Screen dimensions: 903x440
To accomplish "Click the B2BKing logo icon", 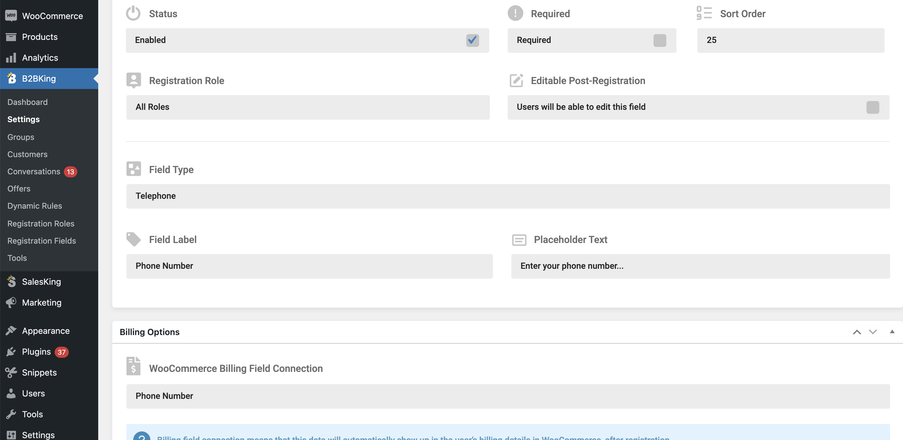I will point(12,78).
